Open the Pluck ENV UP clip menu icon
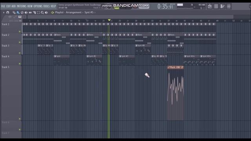 tap(169, 67)
